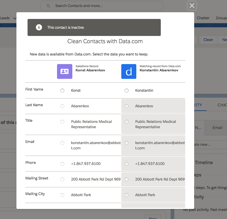Select Data.com Phone radio option
This screenshot has width=227, height=219.
(x=127, y=164)
